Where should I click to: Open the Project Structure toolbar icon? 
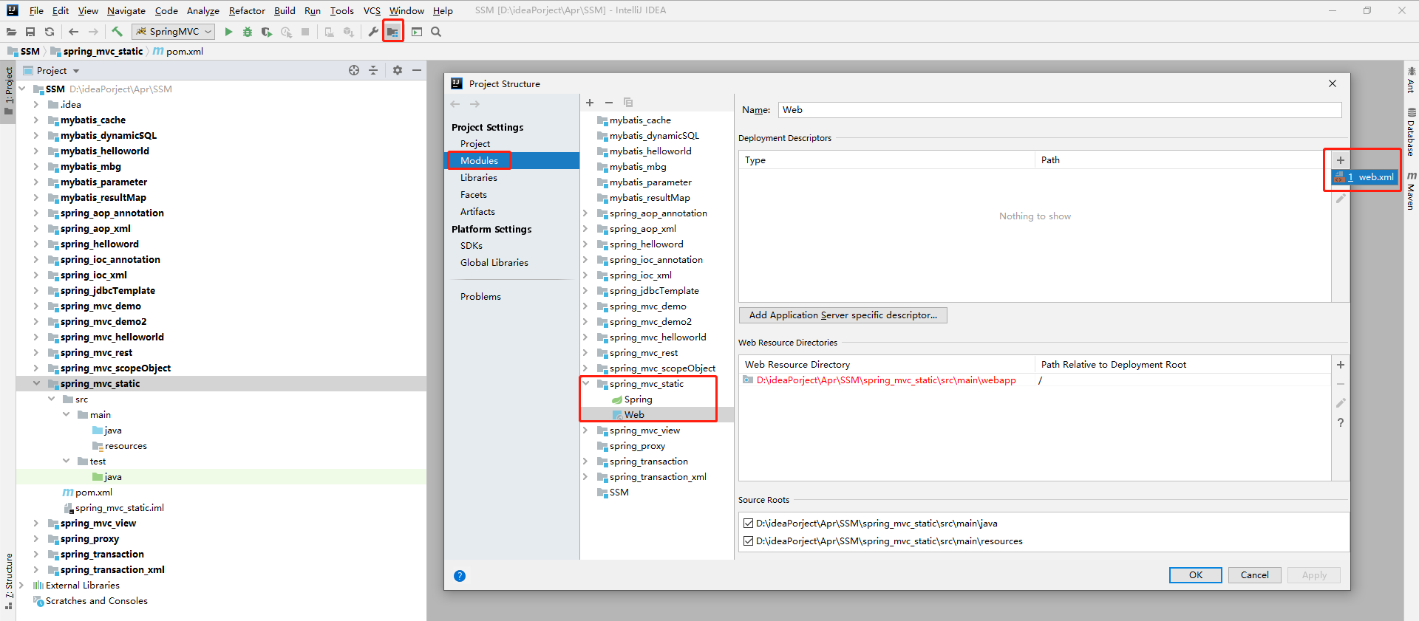pos(392,32)
